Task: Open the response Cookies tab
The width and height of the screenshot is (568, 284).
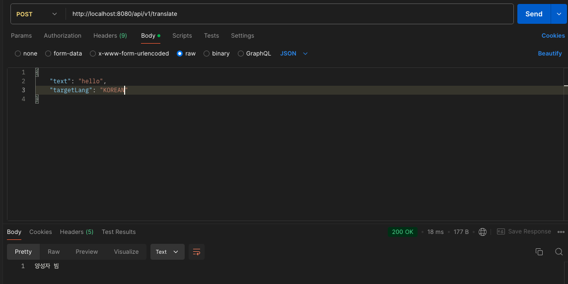Action: tap(41, 232)
